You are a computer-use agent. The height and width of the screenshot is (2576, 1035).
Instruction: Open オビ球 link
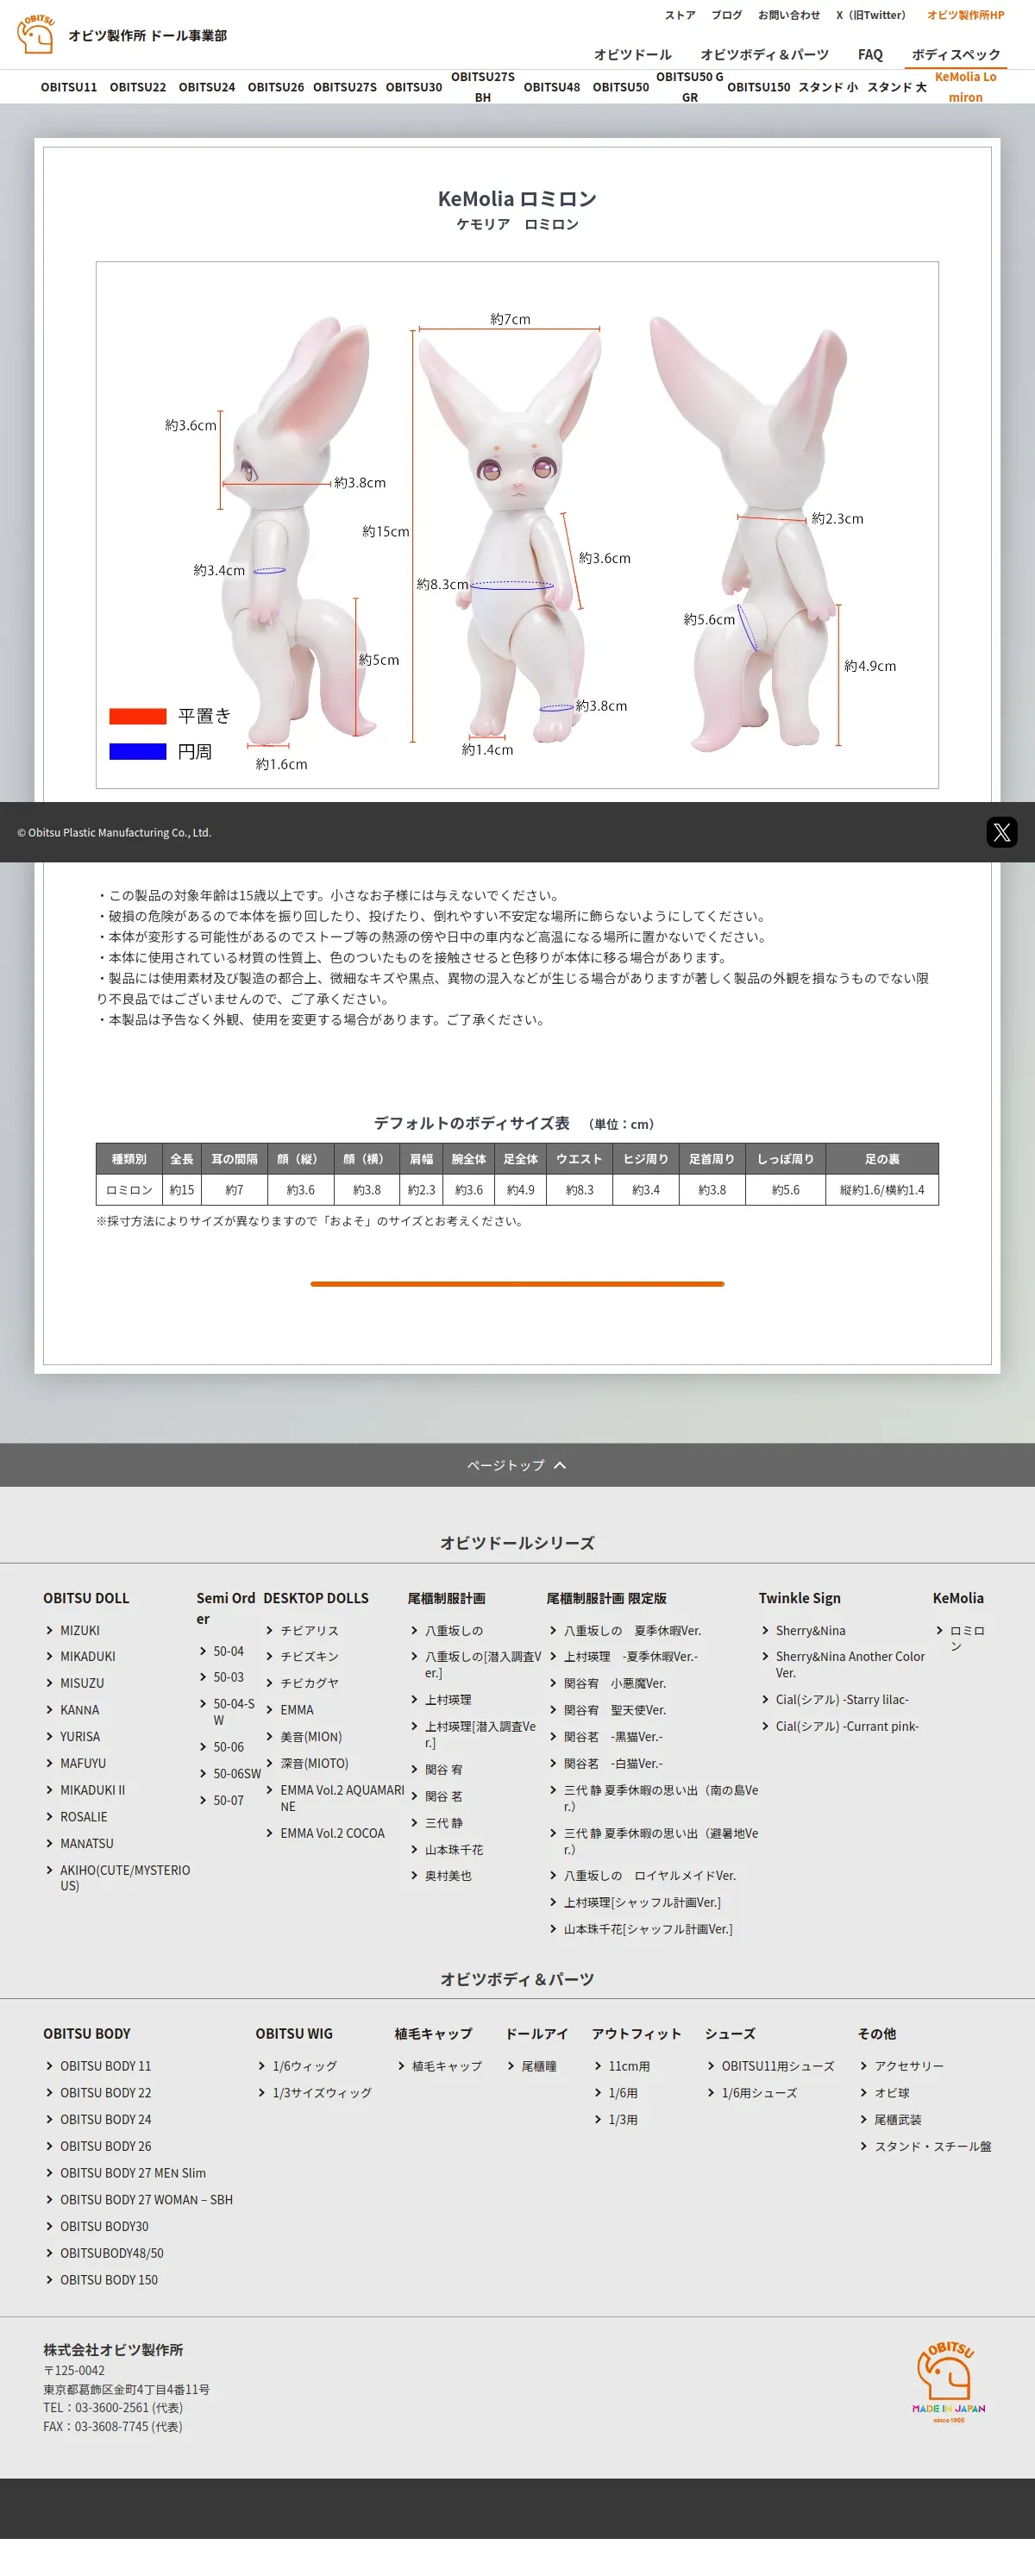(892, 2093)
